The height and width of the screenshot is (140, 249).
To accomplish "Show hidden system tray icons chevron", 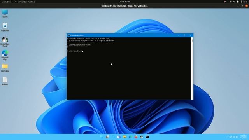I will [227, 137].
